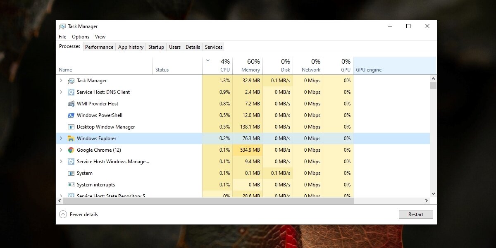
Task: Click the Service Host: DNS Client gear icon
Action: (71, 92)
